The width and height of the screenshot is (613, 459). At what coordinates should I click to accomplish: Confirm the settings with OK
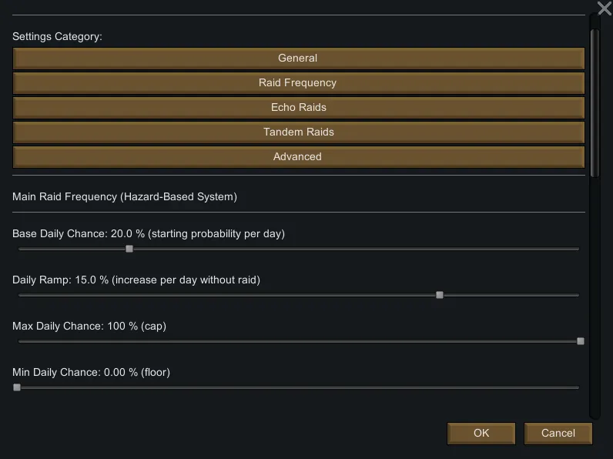[x=481, y=434]
